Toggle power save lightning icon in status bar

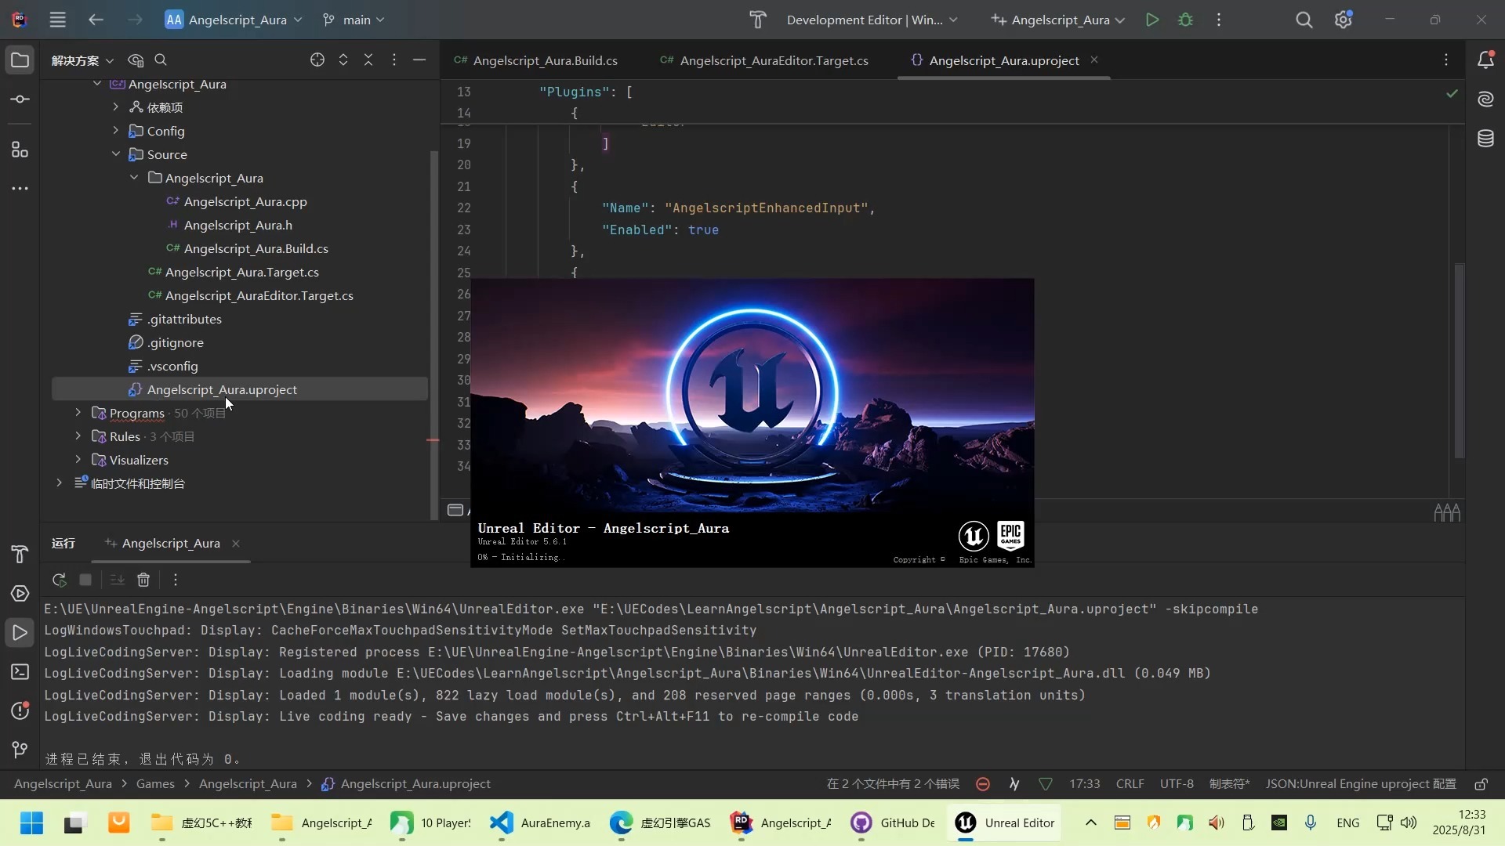pyautogui.click(x=1014, y=784)
